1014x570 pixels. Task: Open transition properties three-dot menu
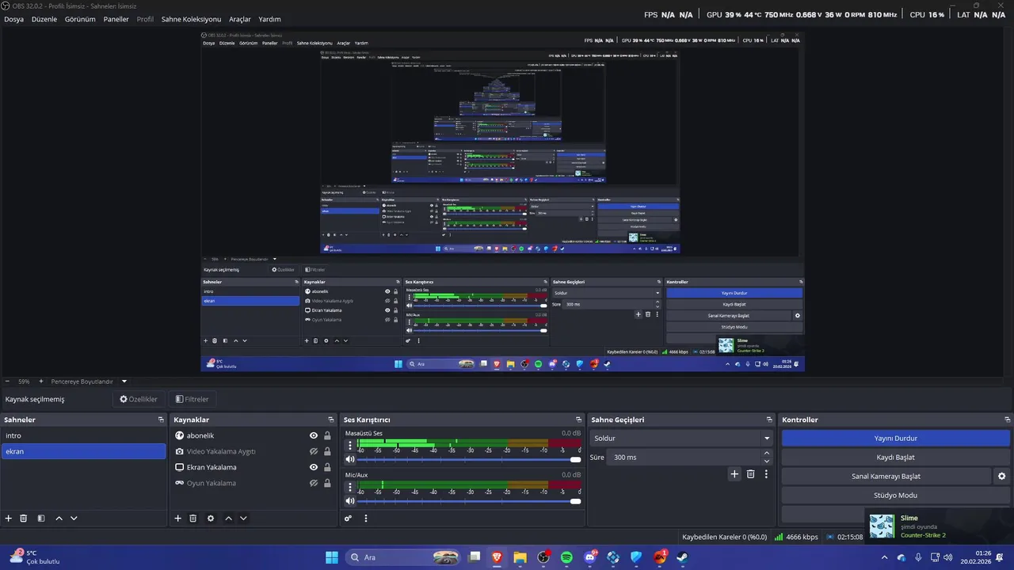pyautogui.click(x=766, y=474)
